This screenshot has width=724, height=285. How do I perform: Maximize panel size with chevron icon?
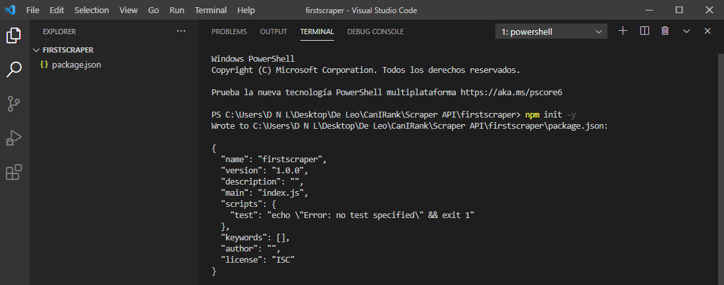686,31
